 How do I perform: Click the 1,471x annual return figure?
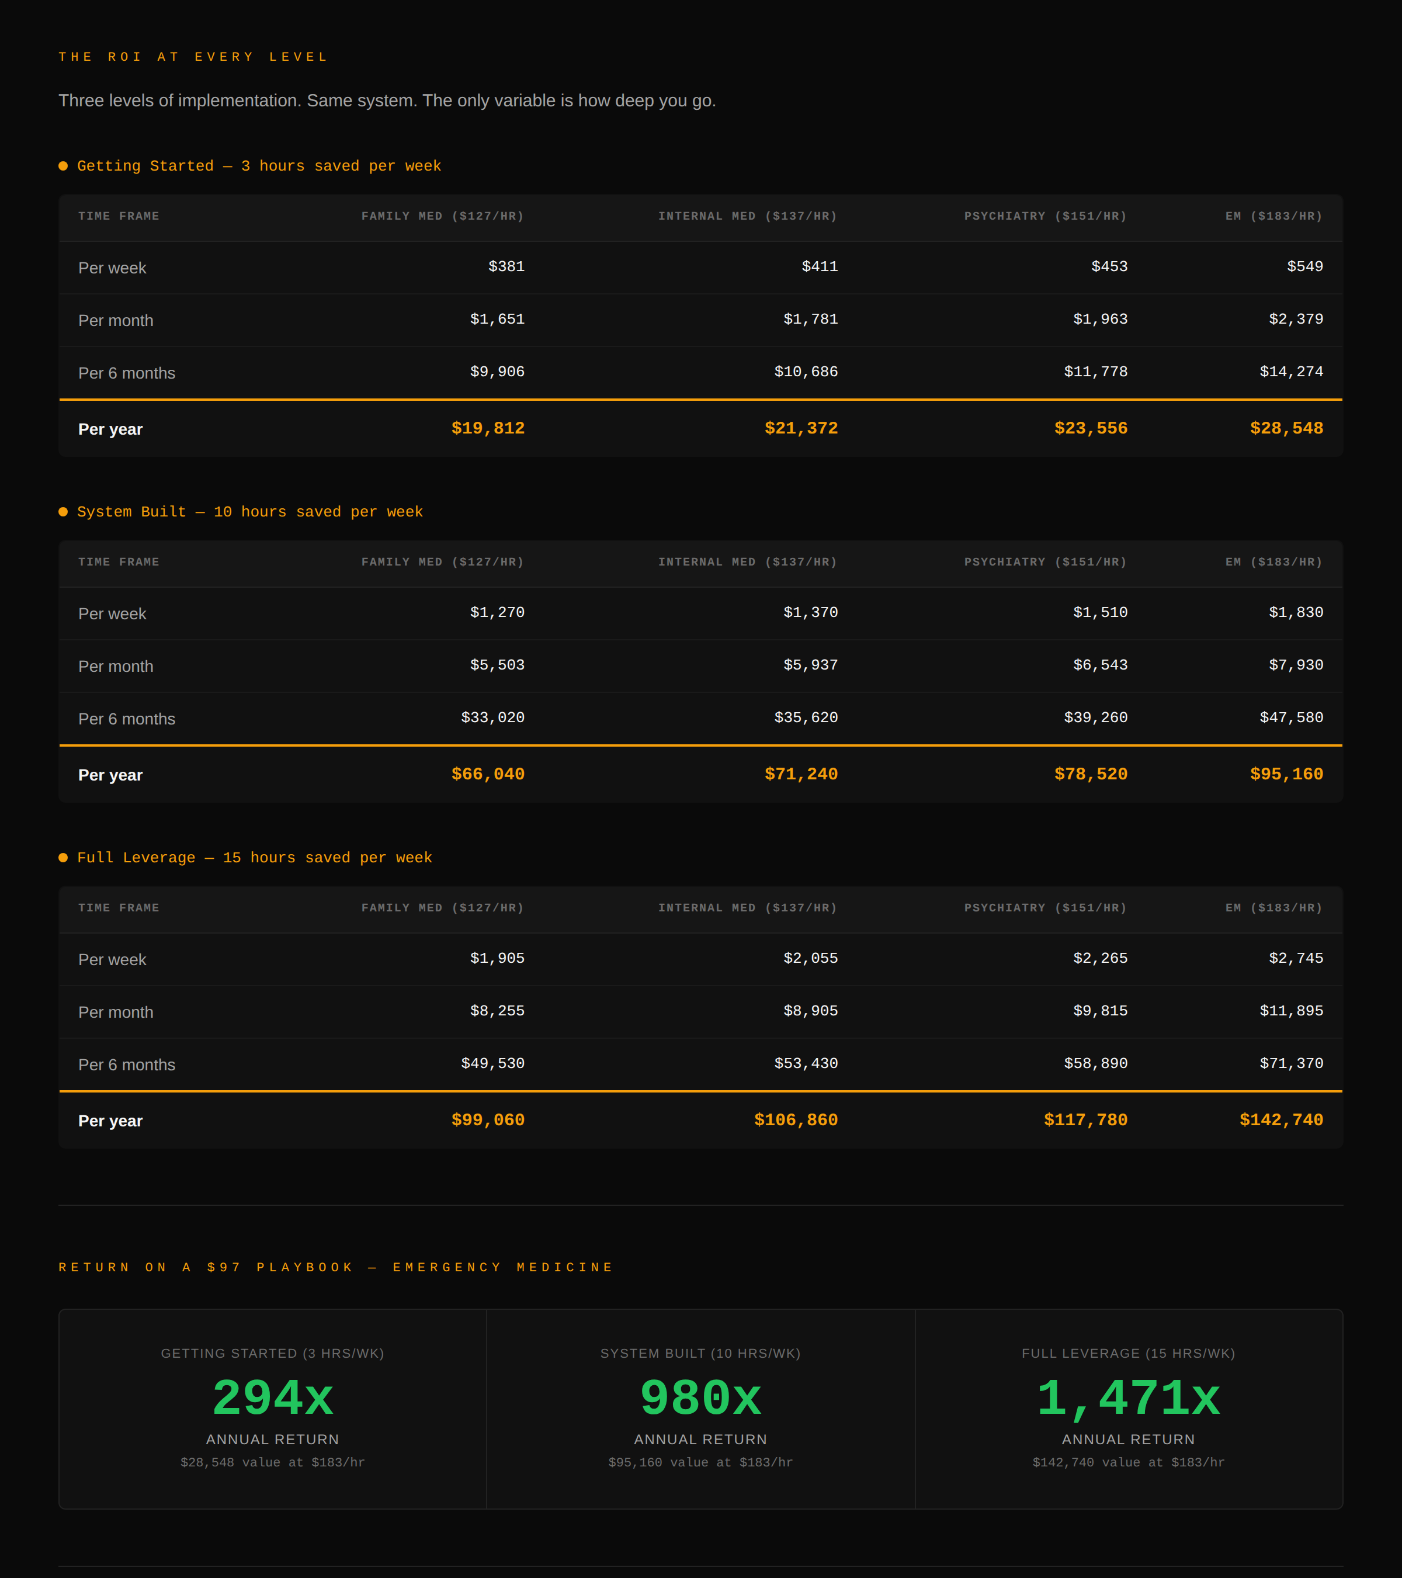[x=1128, y=1399]
